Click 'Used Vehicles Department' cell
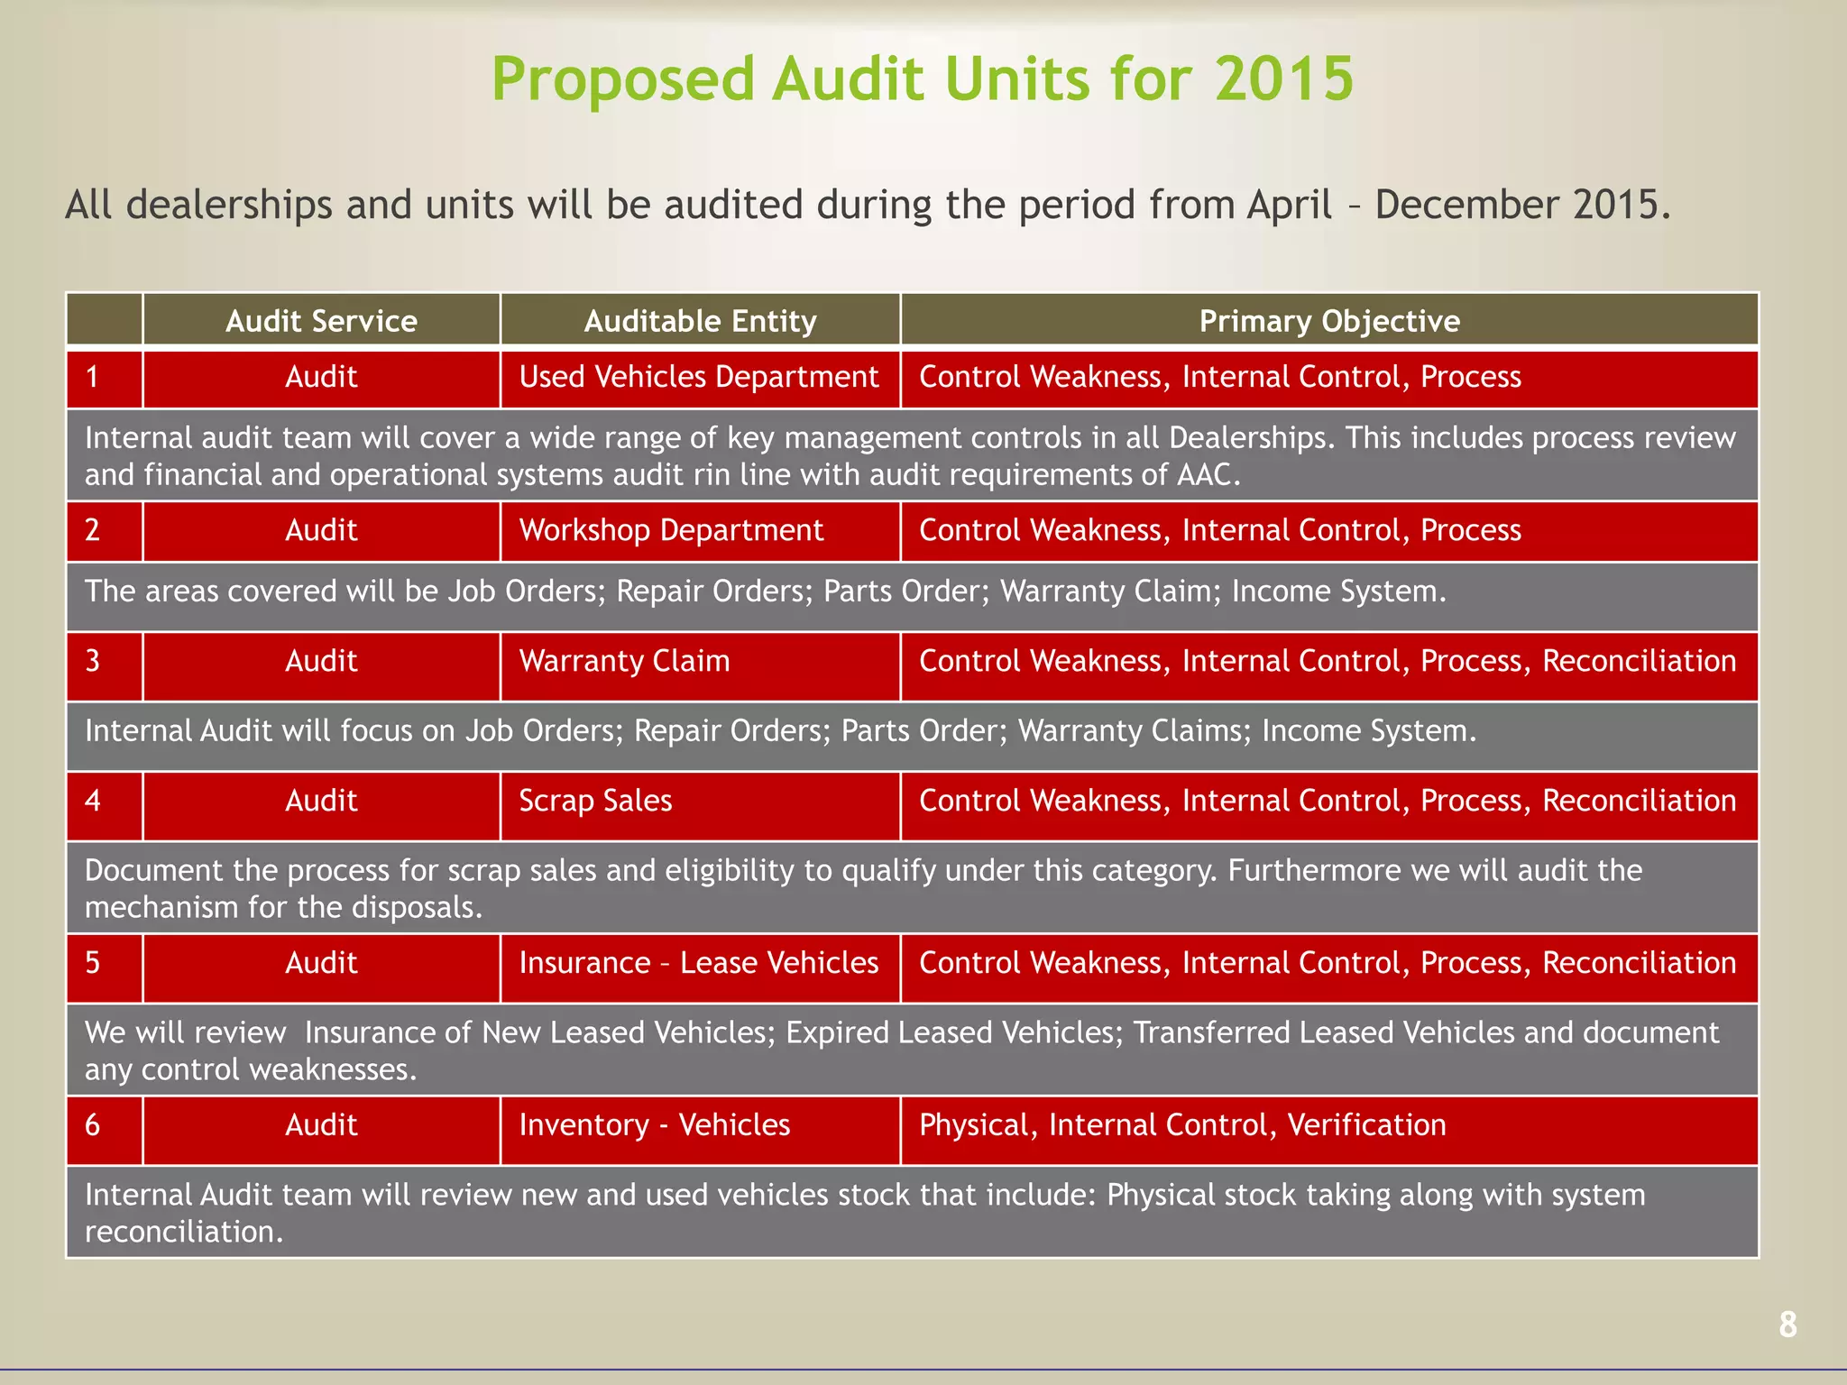1847x1385 pixels. point(700,378)
